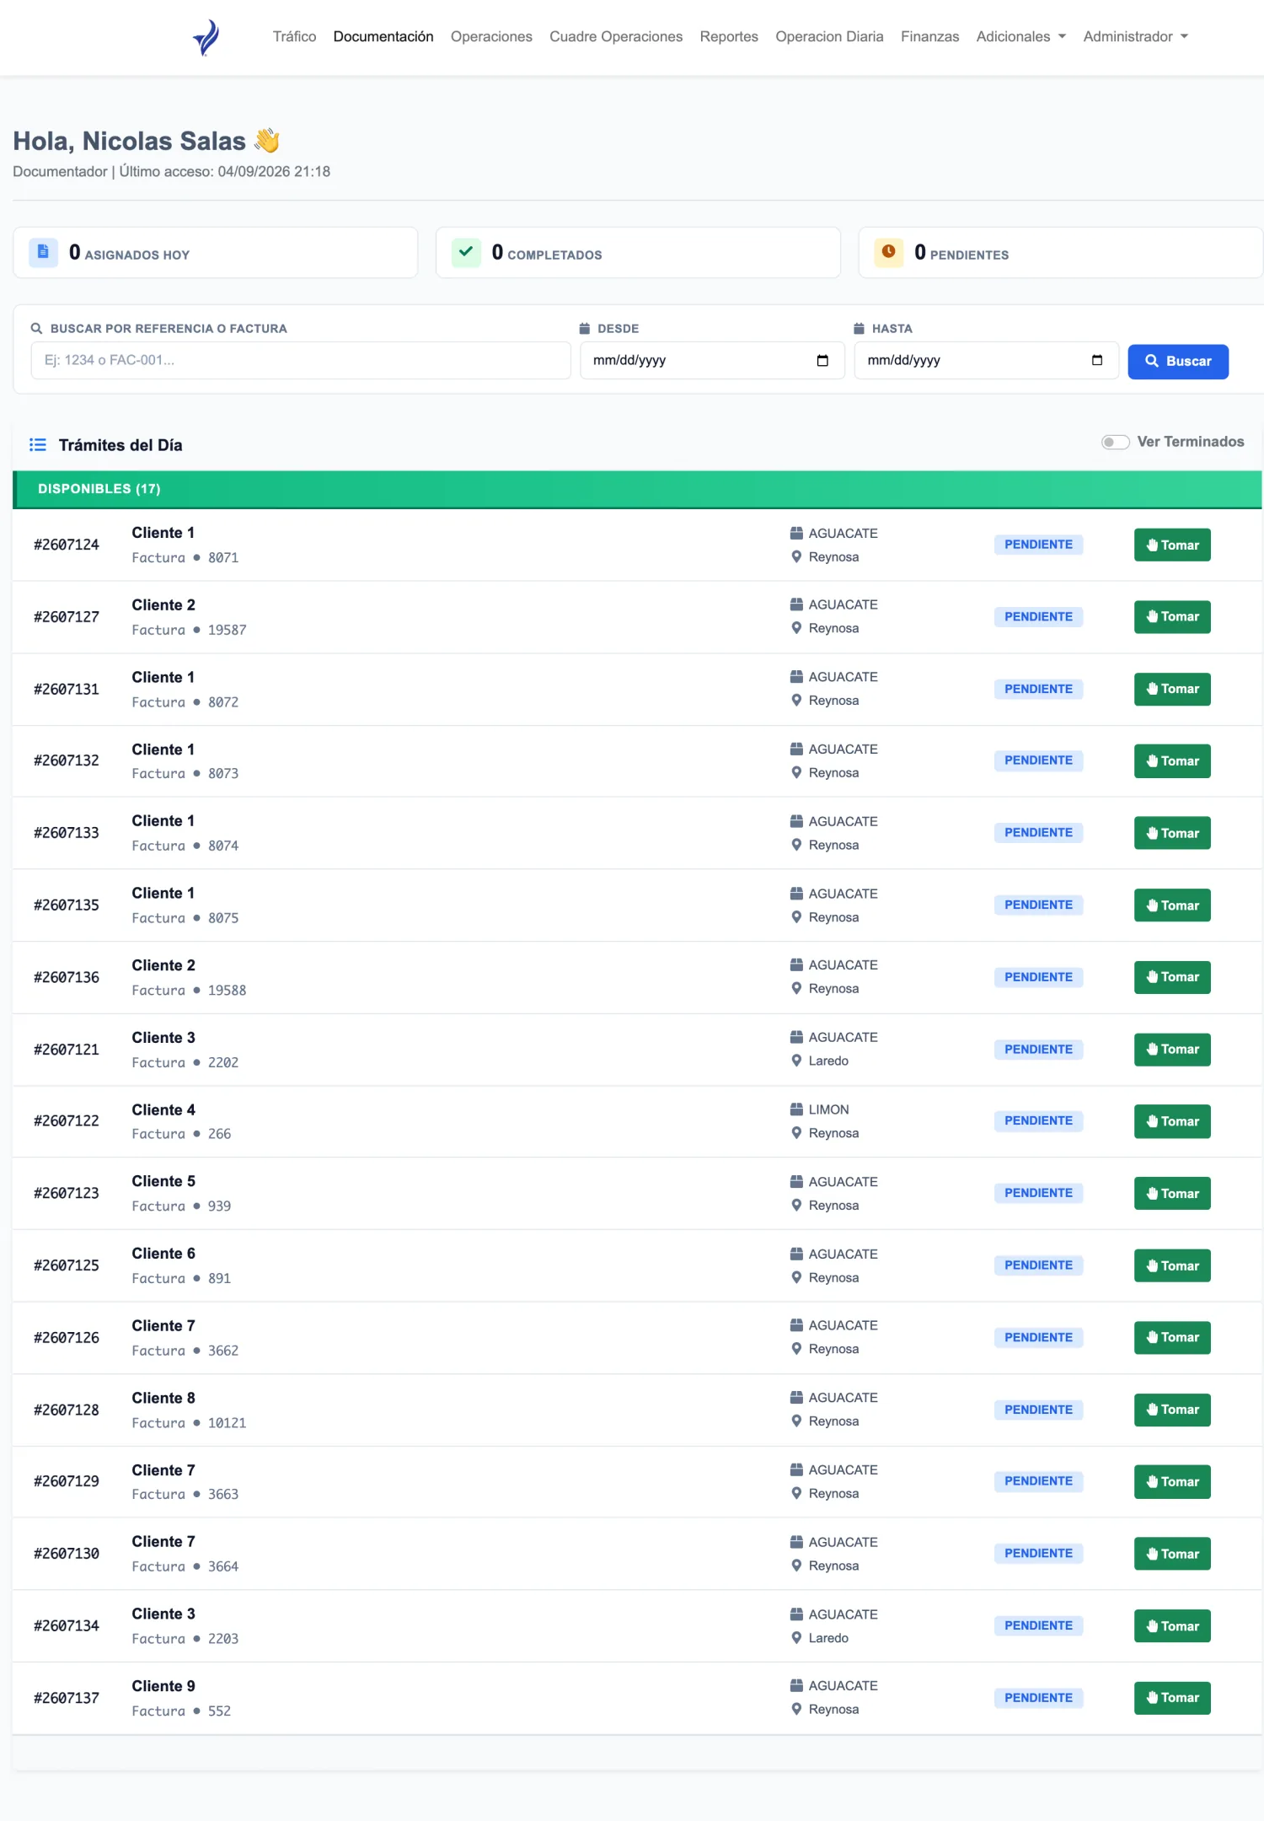The height and width of the screenshot is (1821, 1264).
Task: Click Factura 19588 text
Action: [x=189, y=990]
